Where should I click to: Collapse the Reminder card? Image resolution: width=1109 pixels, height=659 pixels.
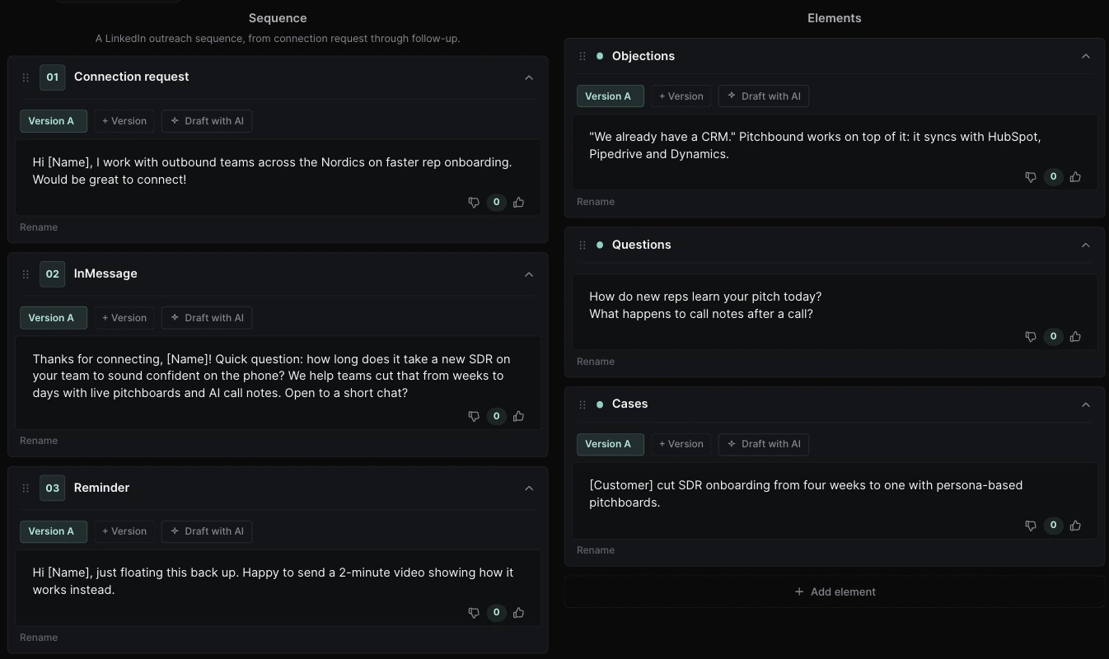pos(529,488)
